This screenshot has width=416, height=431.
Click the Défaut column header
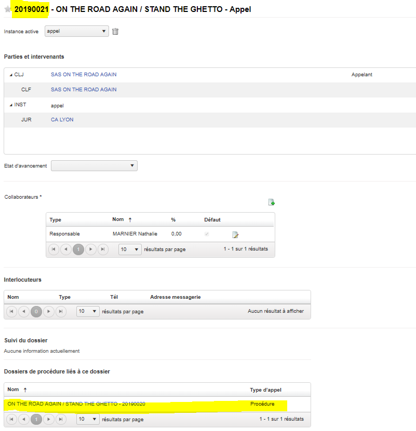[x=212, y=219]
